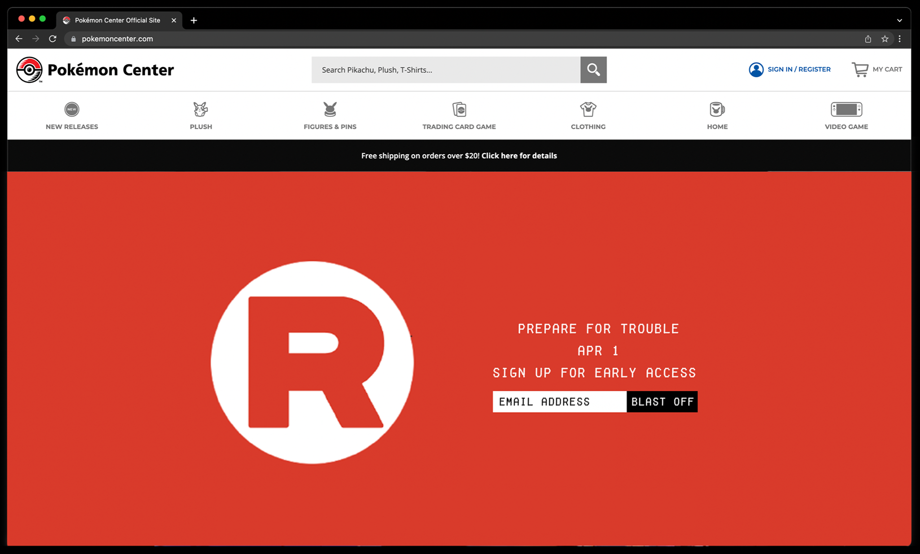Click the yellow macOS minimize button
920x554 pixels.
coord(32,19)
